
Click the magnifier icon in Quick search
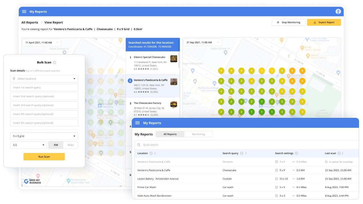(x=139, y=144)
